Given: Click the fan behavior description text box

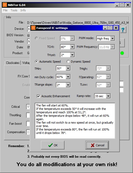Looking at the screenshot, I should (75, 121).
